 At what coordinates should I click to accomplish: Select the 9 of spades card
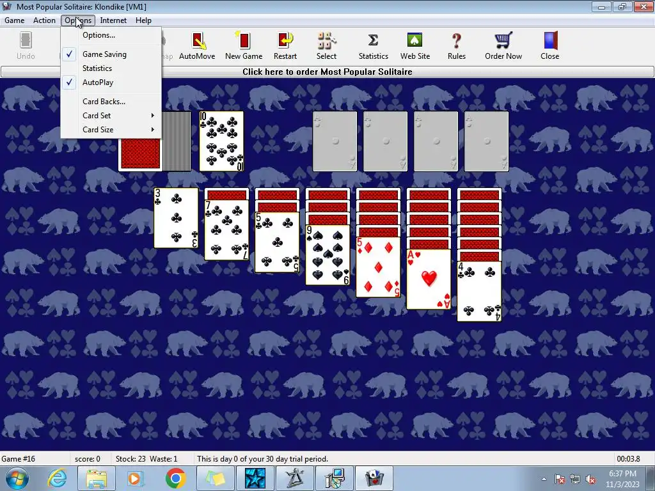pyautogui.click(x=328, y=255)
